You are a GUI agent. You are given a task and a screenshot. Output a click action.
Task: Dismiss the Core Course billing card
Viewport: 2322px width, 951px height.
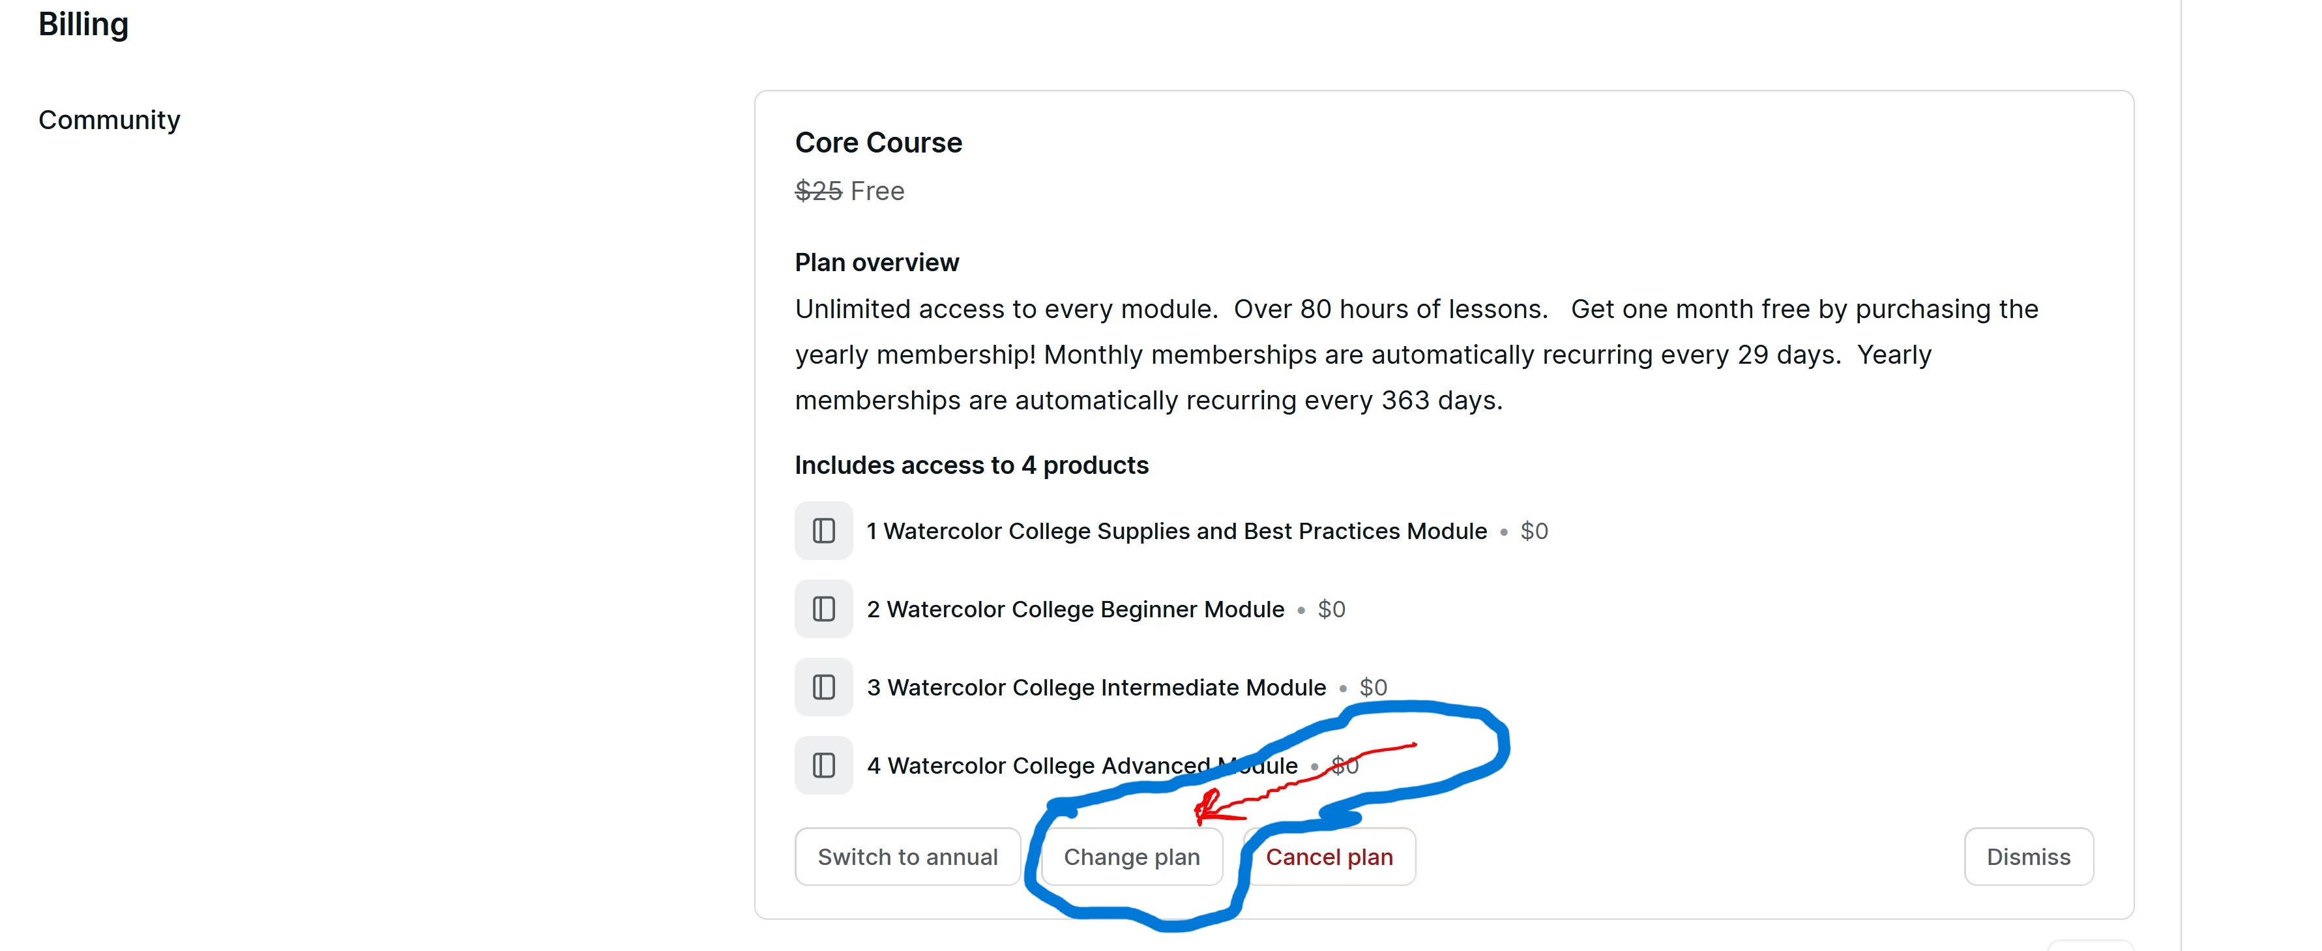(2028, 856)
